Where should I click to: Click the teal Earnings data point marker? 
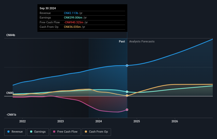(x=127, y=92)
